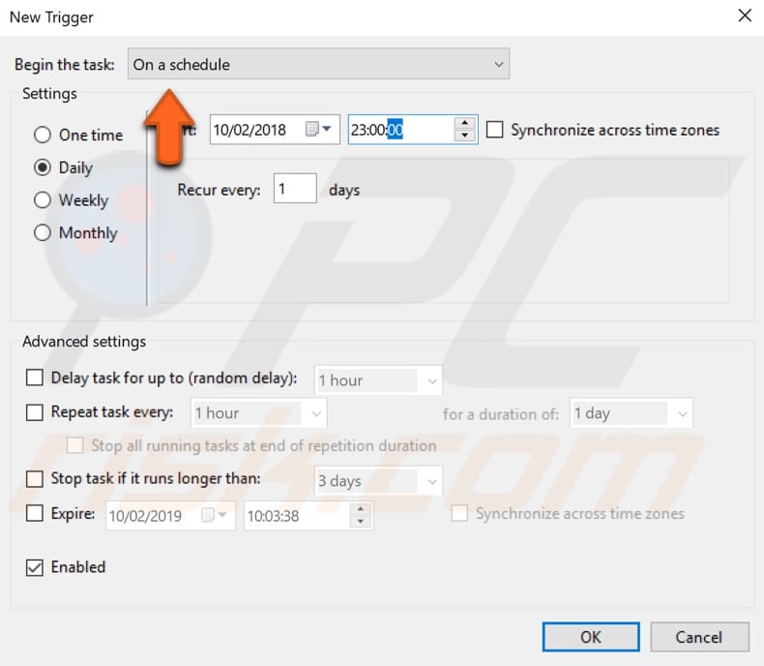Decrease Expire time with down spinner

coord(361,521)
